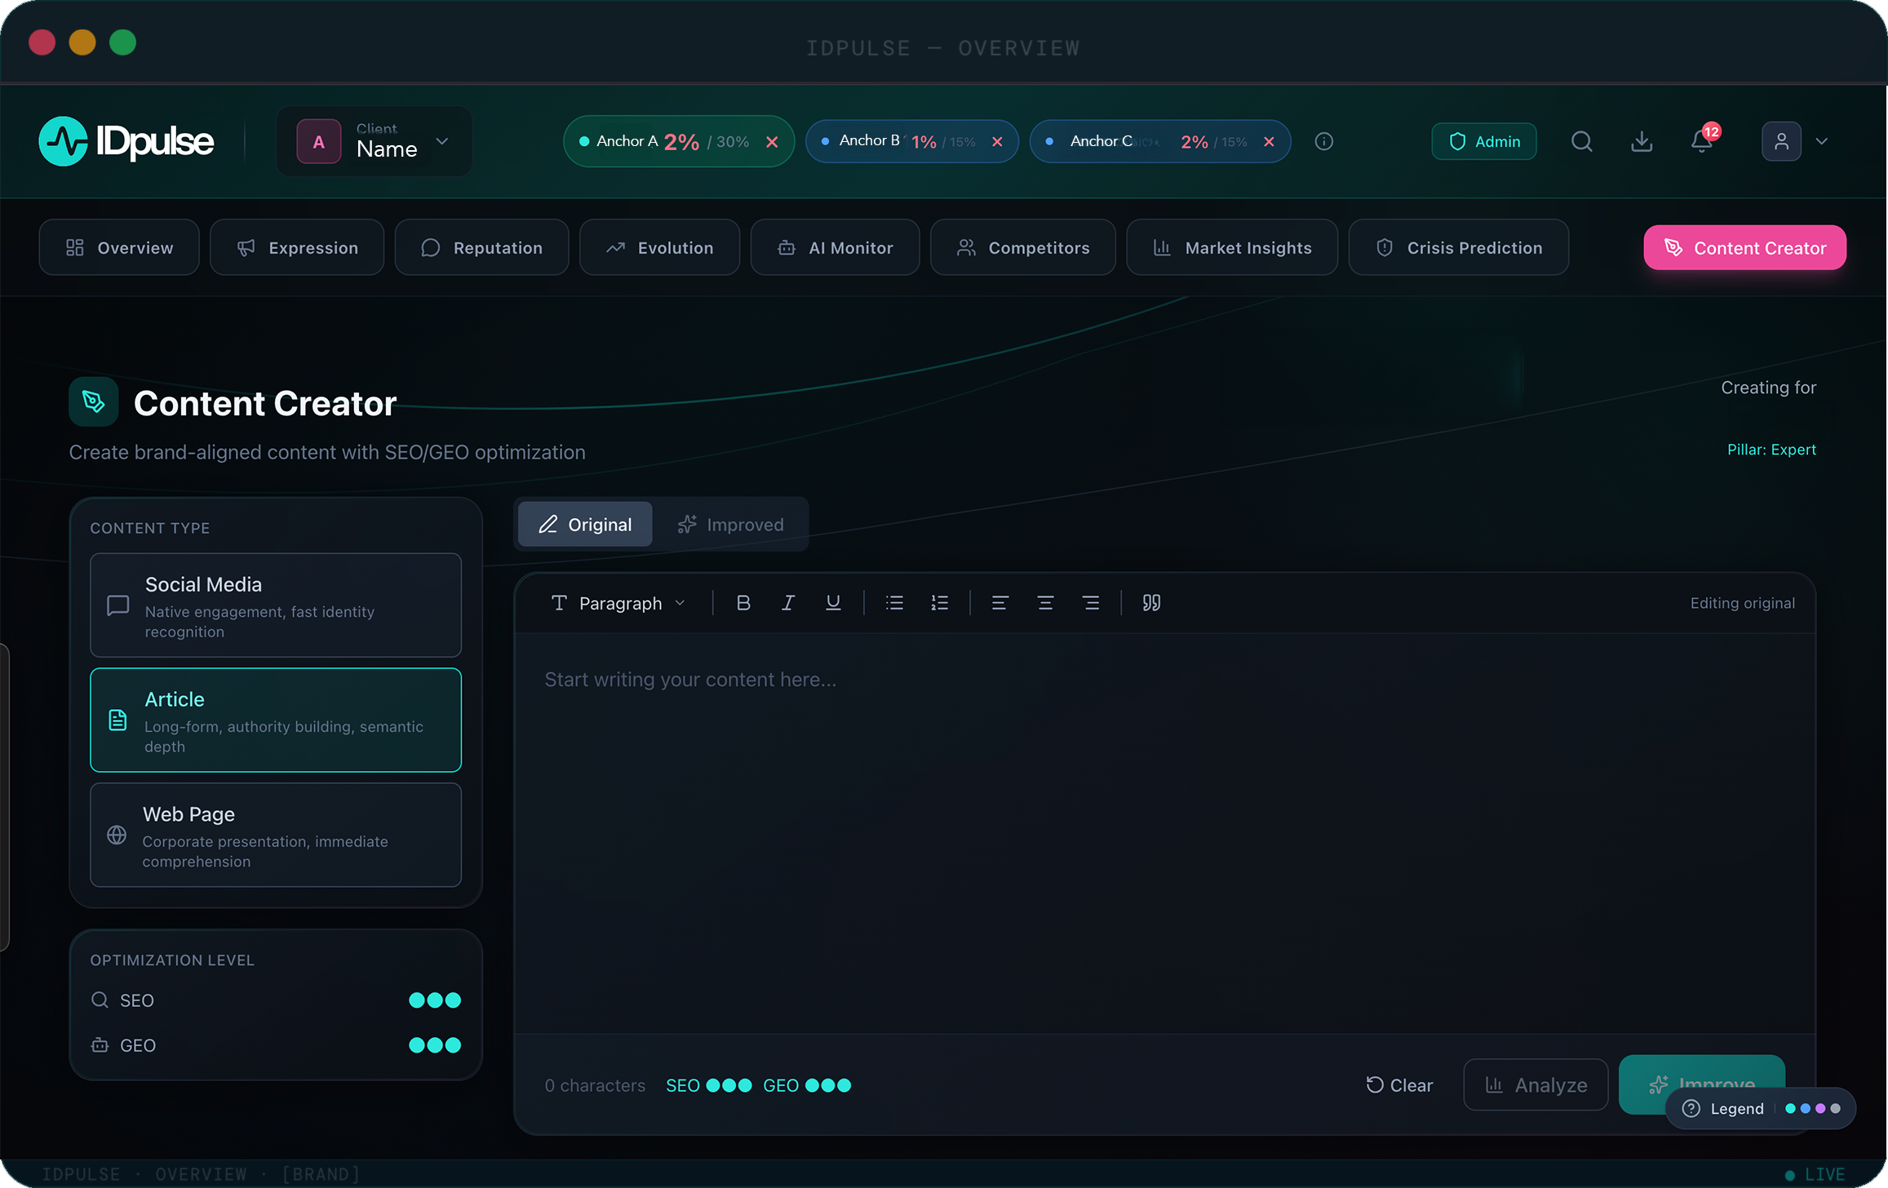Align text right
The image size is (1888, 1188).
(1091, 603)
